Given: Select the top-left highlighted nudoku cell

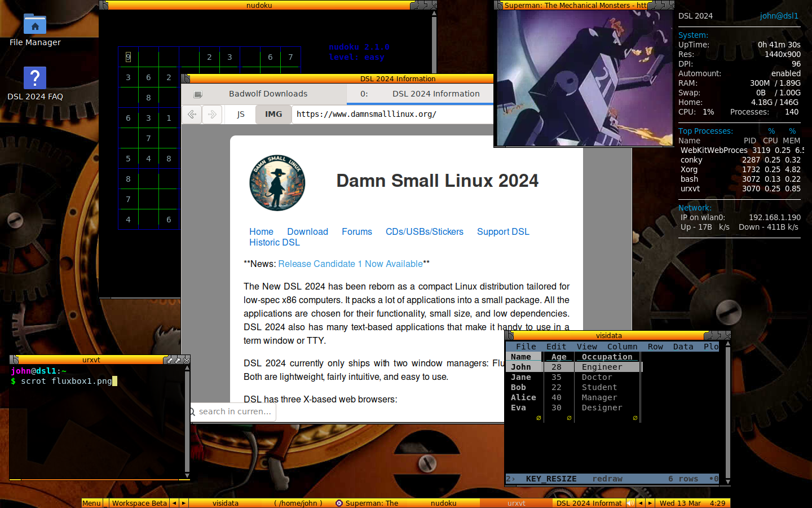Looking at the screenshot, I should click(128, 57).
